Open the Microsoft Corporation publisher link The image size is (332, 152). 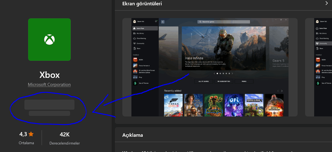(49, 84)
